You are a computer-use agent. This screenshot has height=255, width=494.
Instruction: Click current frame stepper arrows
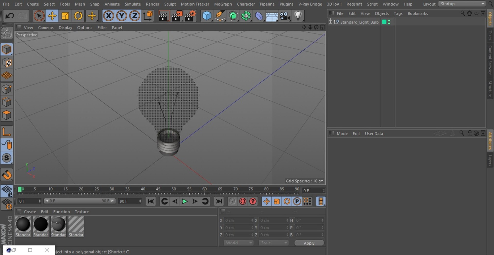click(x=324, y=191)
